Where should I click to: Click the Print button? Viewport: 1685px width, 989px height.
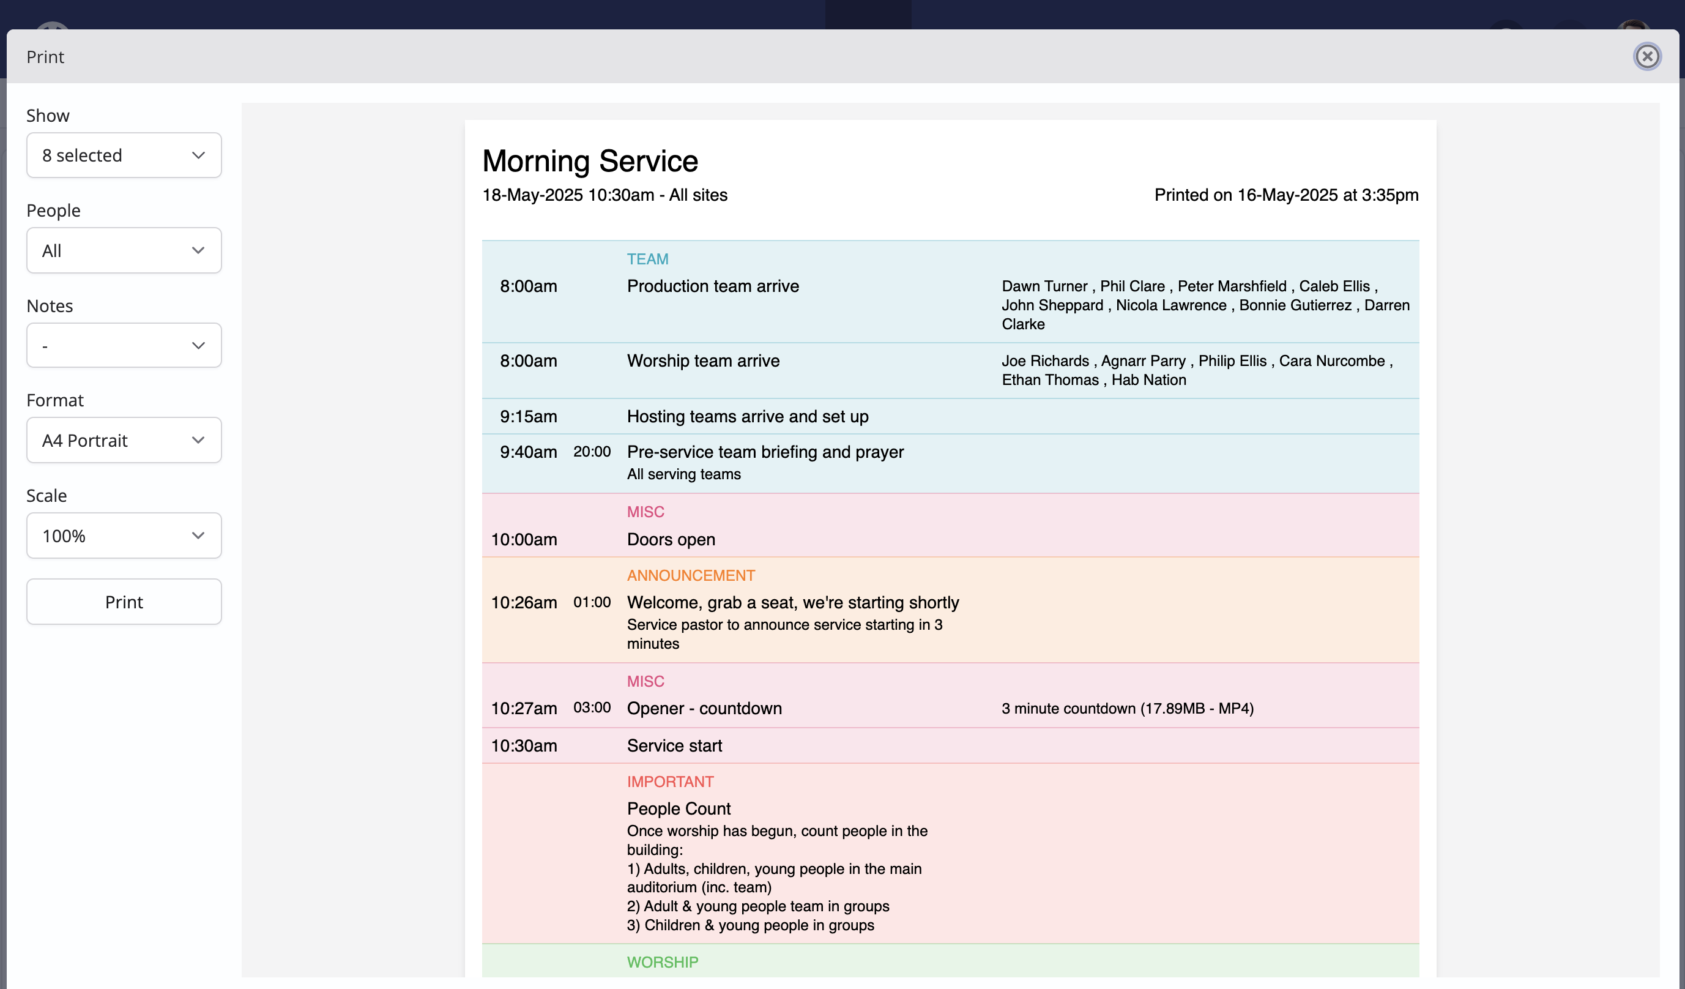(x=124, y=602)
